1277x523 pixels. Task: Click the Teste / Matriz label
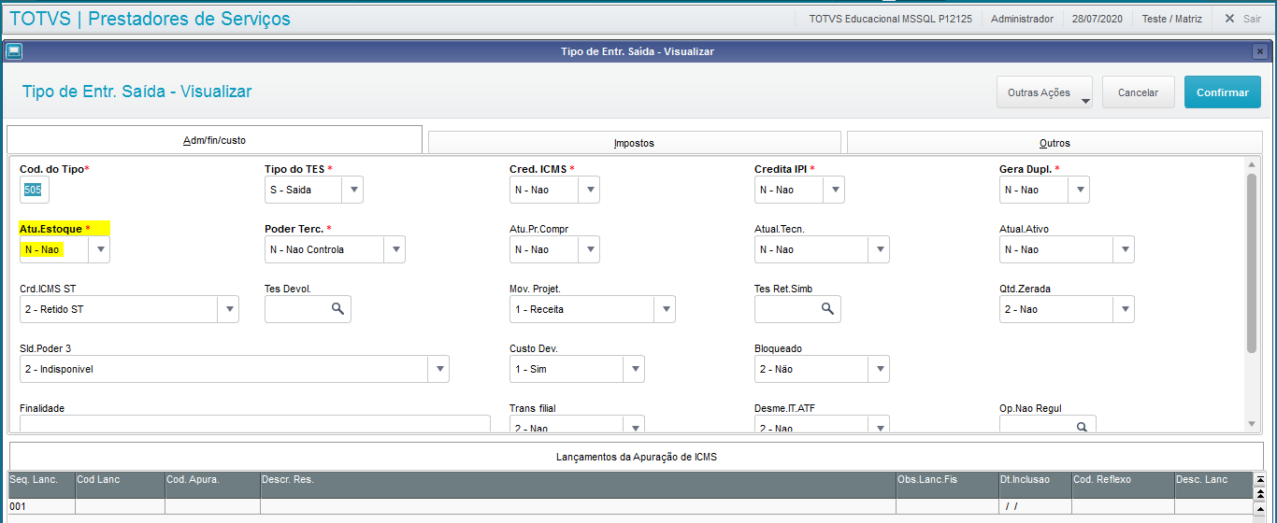coord(1172,19)
